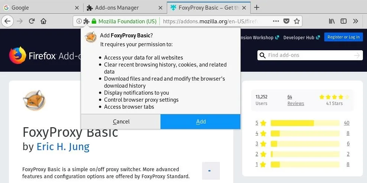Click the 13,252 Users statistic
Viewport: 367px width, 183px height.
coord(262,100)
